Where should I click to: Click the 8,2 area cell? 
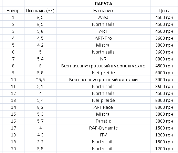pyautogui.click(x=40, y=107)
